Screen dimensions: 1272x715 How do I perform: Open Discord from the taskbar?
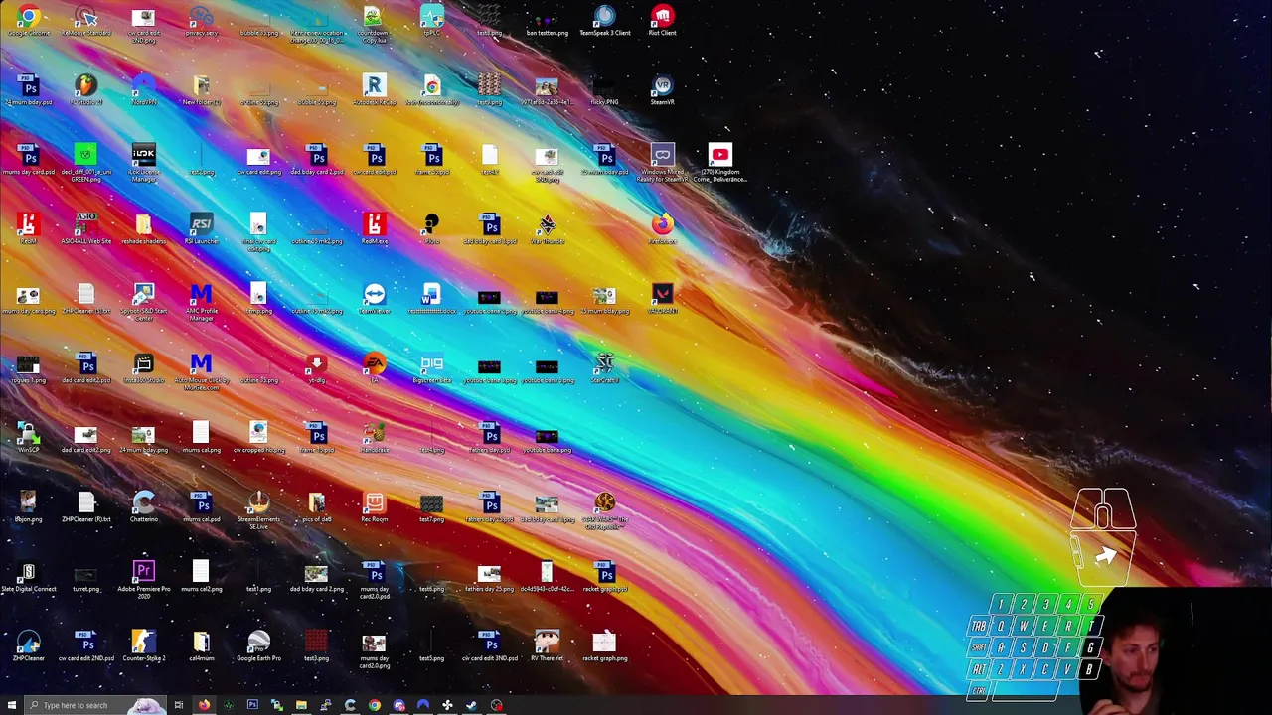398,705
